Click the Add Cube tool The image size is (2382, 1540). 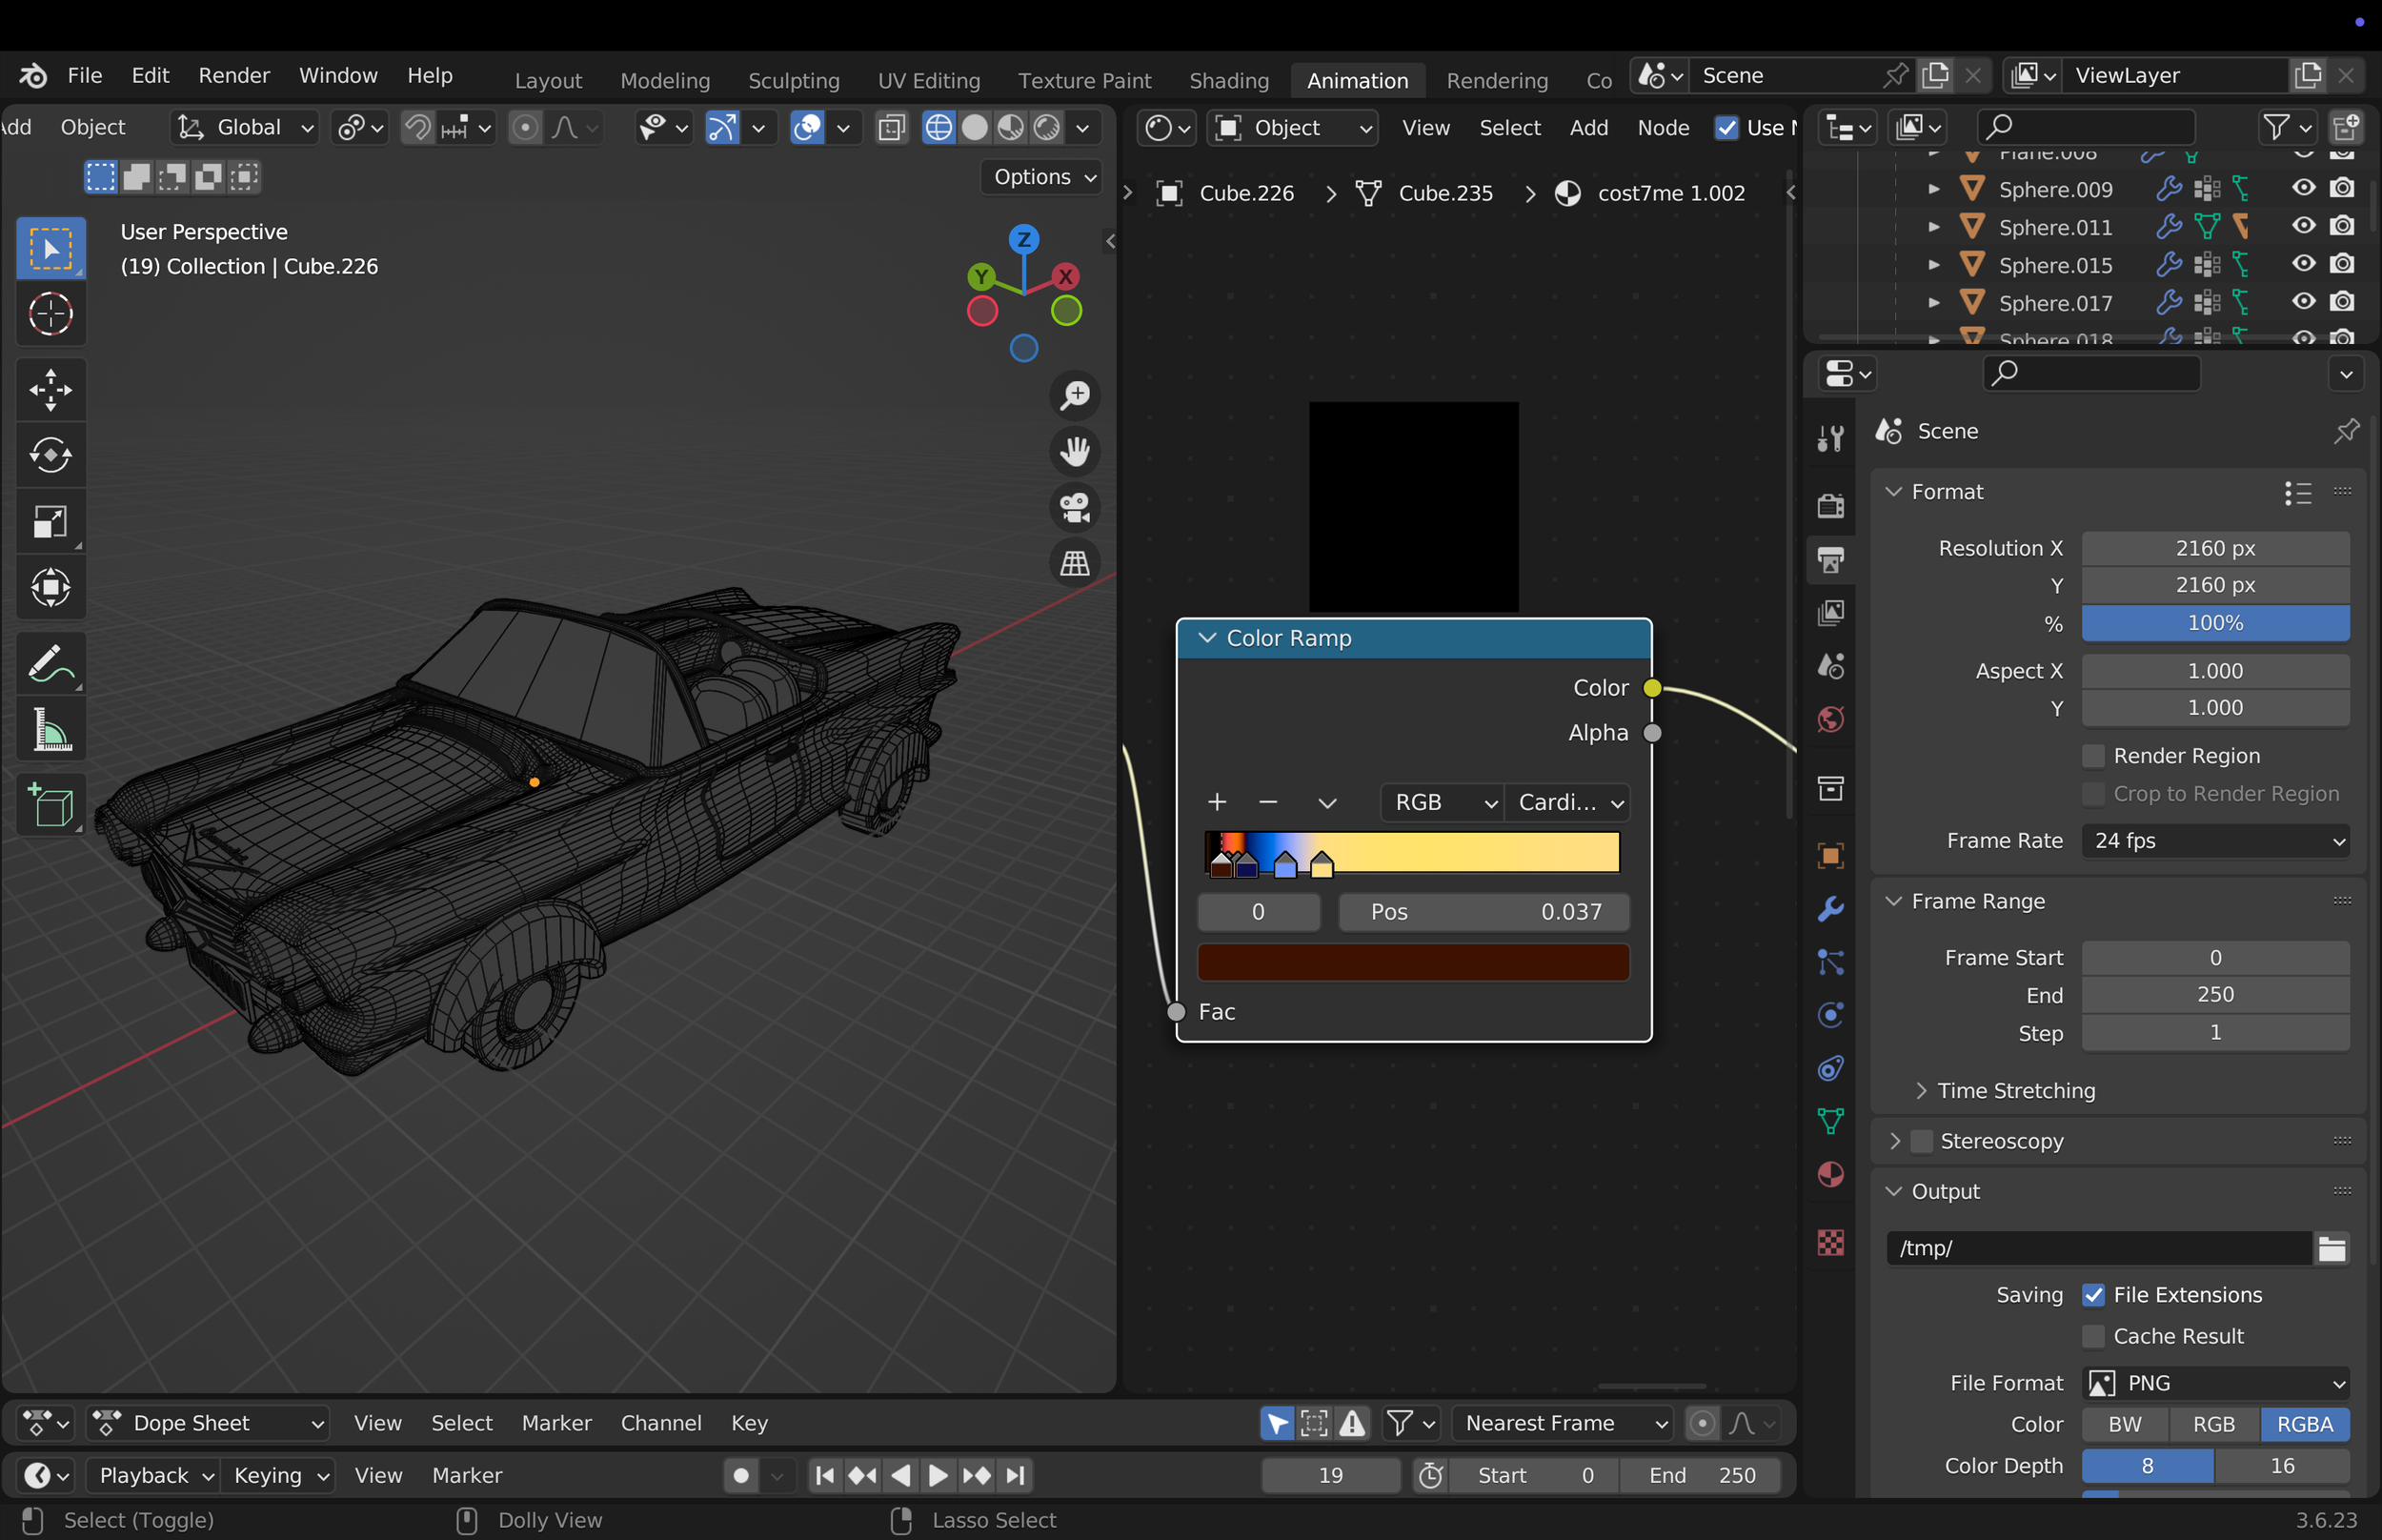pos(50,806)
